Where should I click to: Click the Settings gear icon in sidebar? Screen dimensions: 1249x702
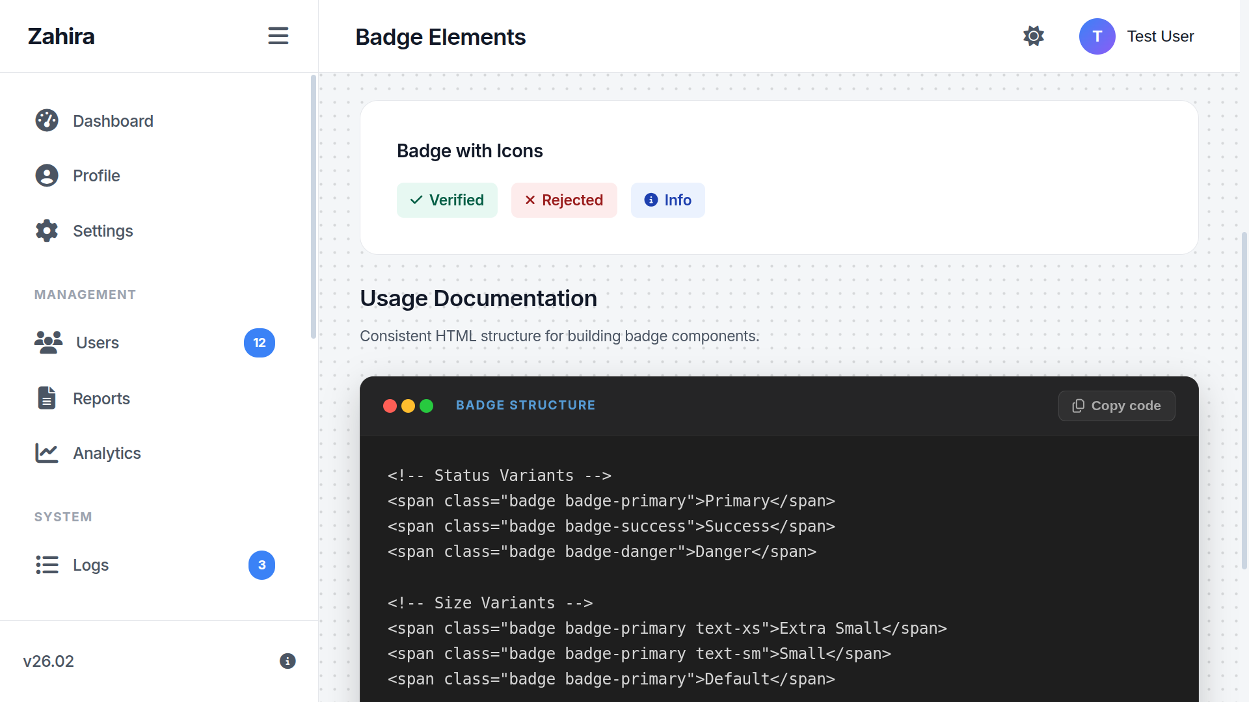pos(47,231)
